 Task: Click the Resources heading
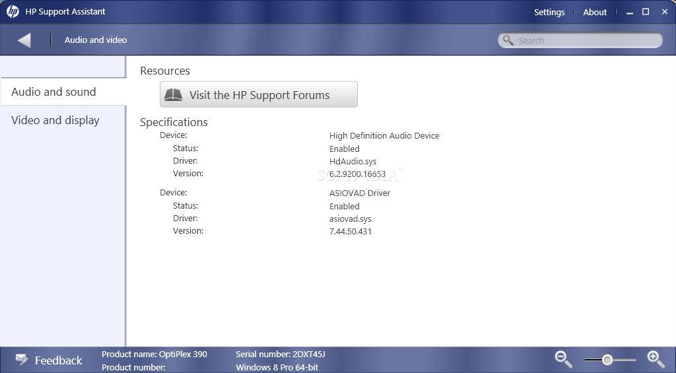[x=165, y=71]
